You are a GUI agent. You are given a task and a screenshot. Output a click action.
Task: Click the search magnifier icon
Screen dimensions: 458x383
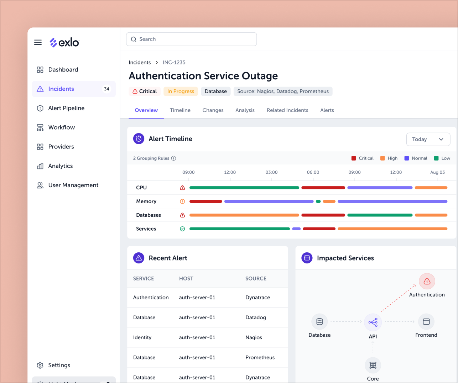[x=134, y=39]
